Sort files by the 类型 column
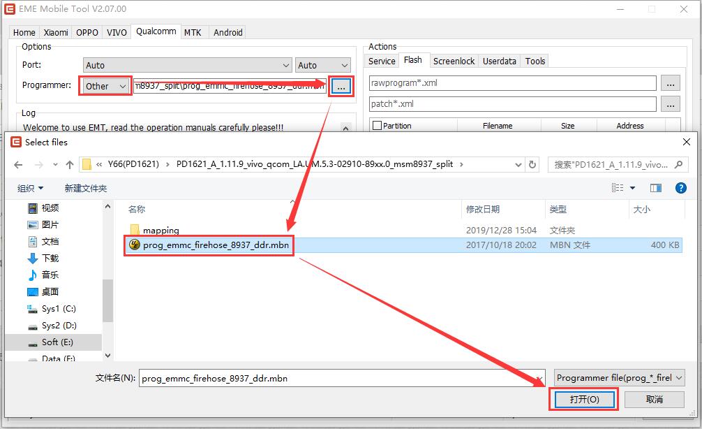This screenshot has width=702, height=429. tap(558, 210)
